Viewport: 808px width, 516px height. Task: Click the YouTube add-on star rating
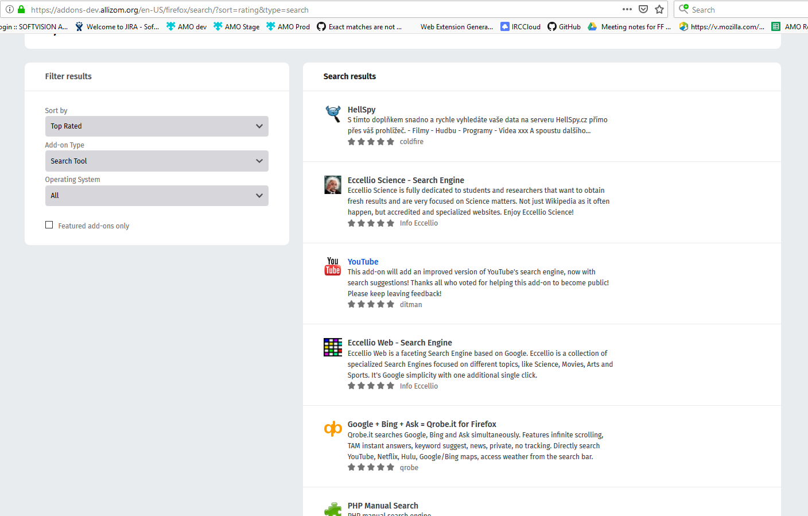(x=371, y=305)
